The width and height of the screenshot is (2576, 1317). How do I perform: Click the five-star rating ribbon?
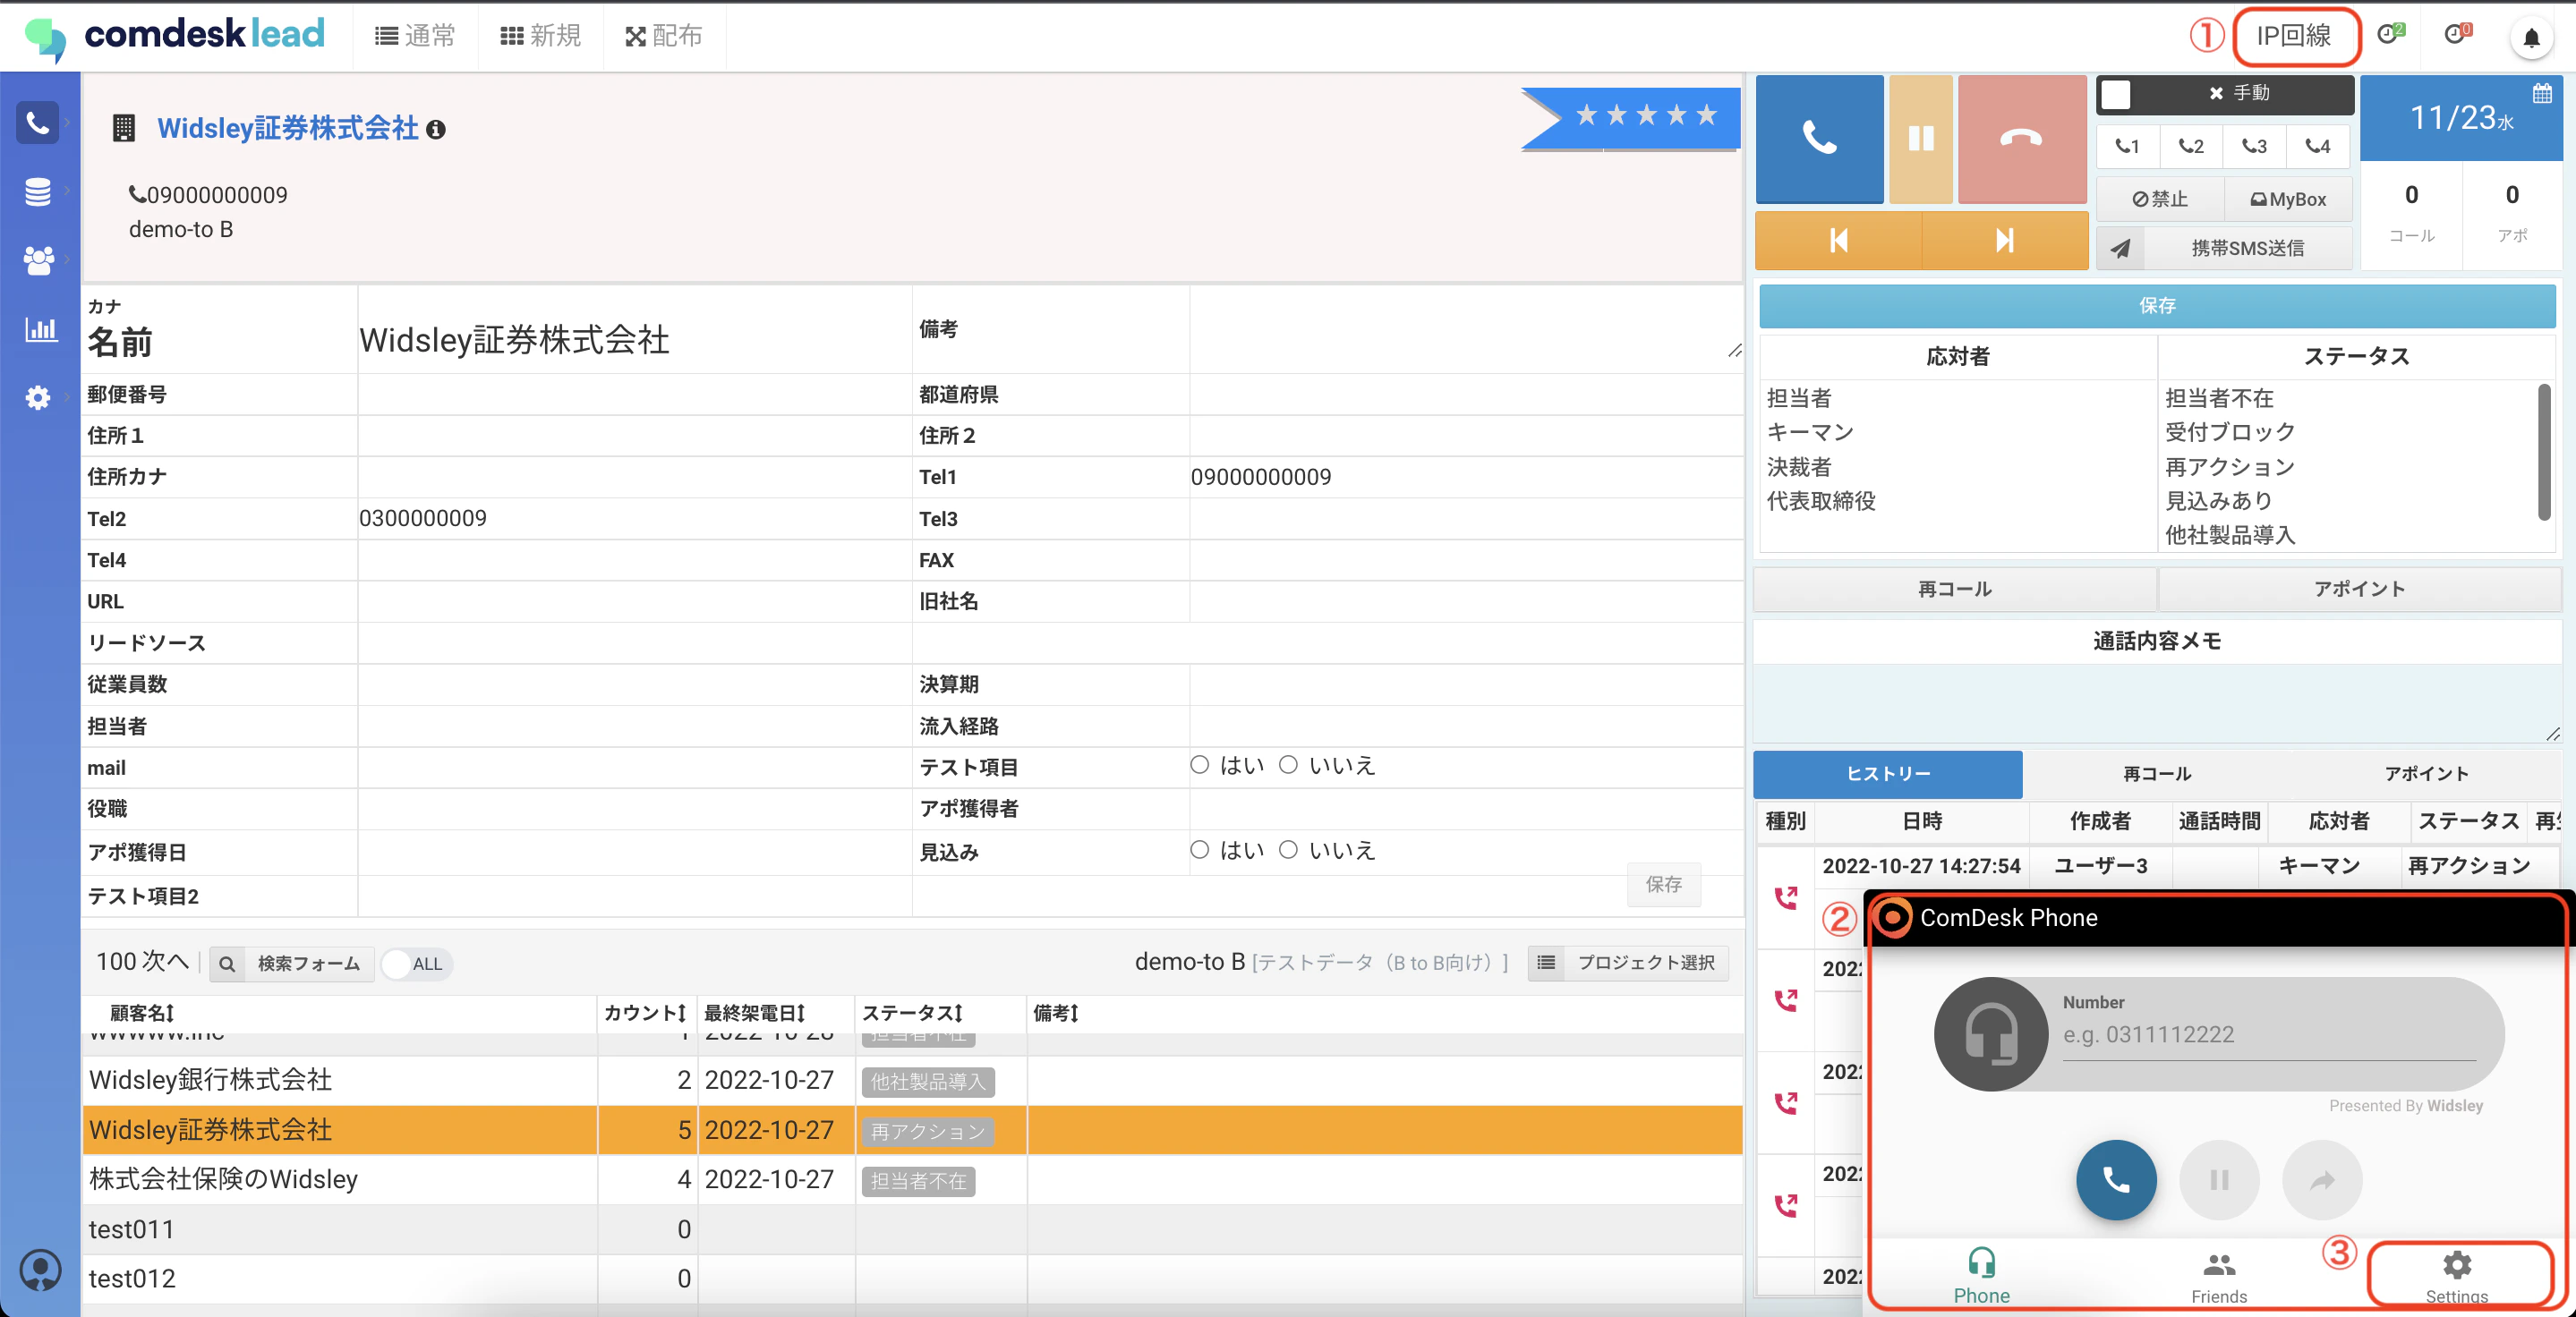(x=1632, y=118)
